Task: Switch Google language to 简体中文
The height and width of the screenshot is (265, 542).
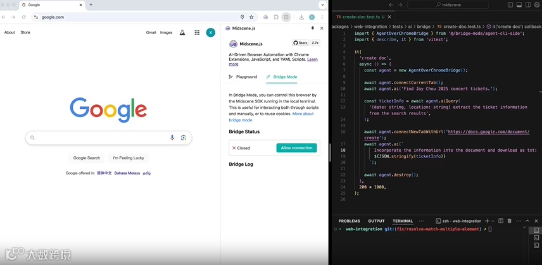Action: 104,173
